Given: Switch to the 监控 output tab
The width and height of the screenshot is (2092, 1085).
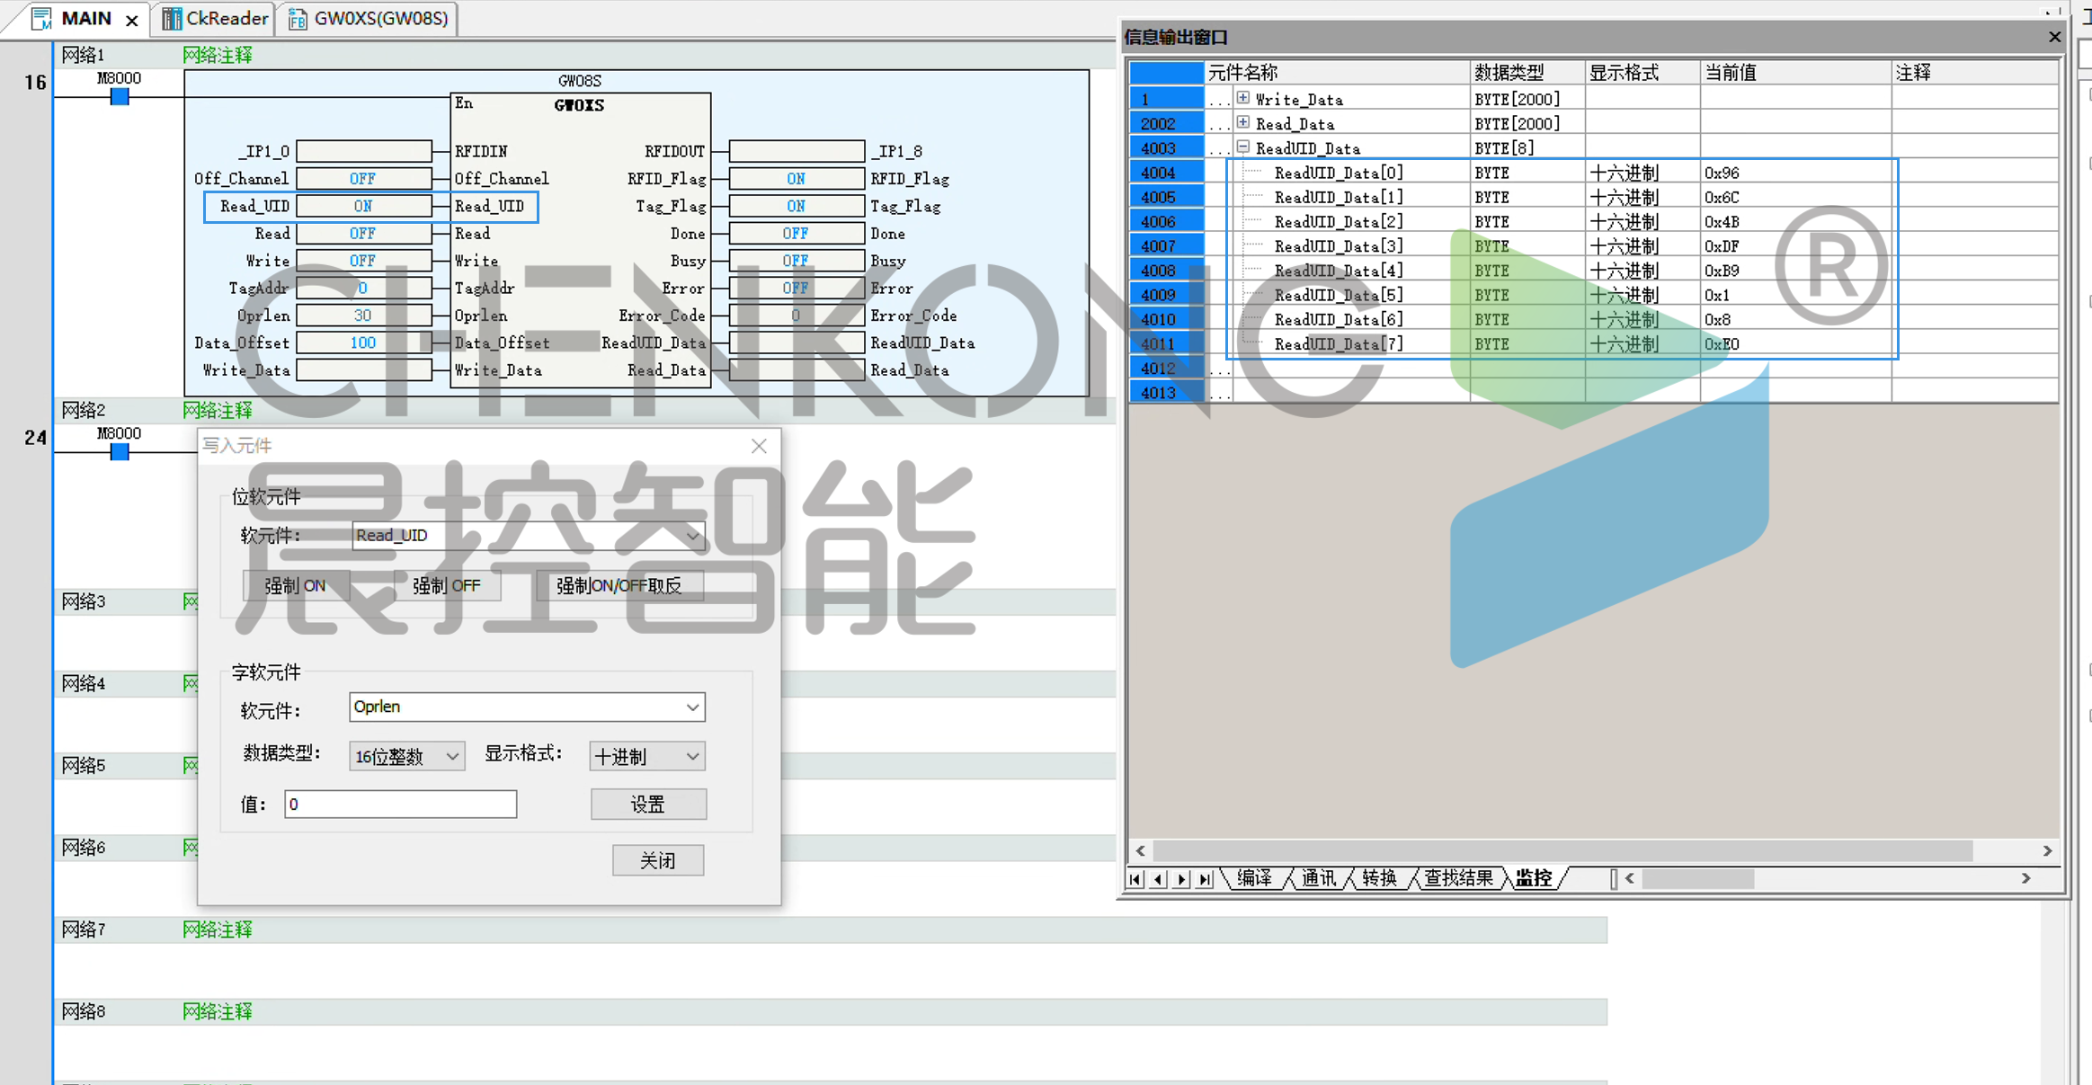Looking at the screenshot, I should [x=1533, y=878].
